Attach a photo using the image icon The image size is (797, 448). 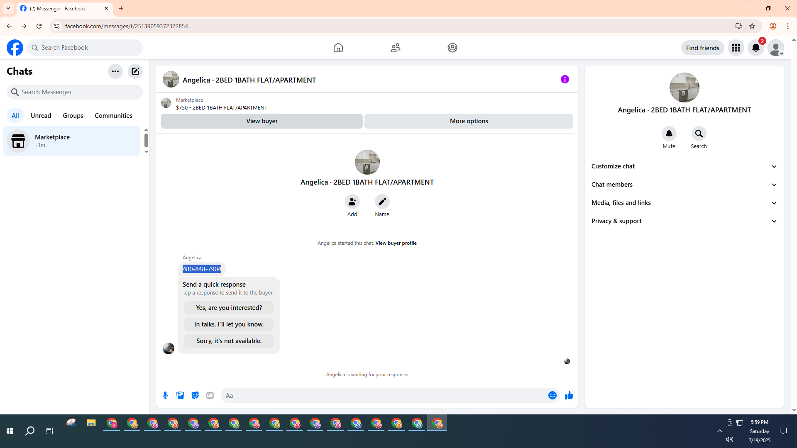click(x=180, y=395)
